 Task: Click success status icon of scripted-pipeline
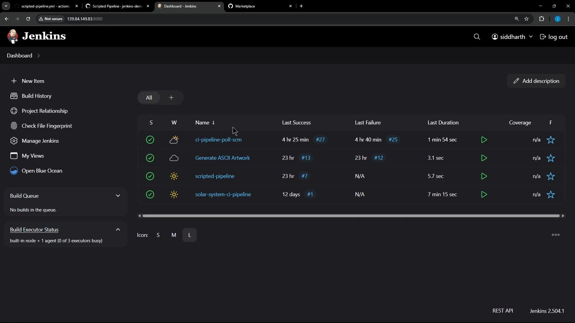point(150,176)
